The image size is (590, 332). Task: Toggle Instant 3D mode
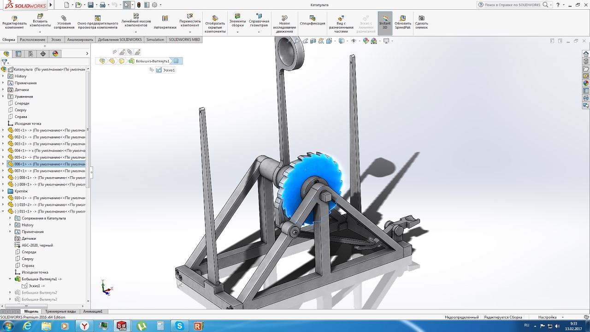pos(385,23)
